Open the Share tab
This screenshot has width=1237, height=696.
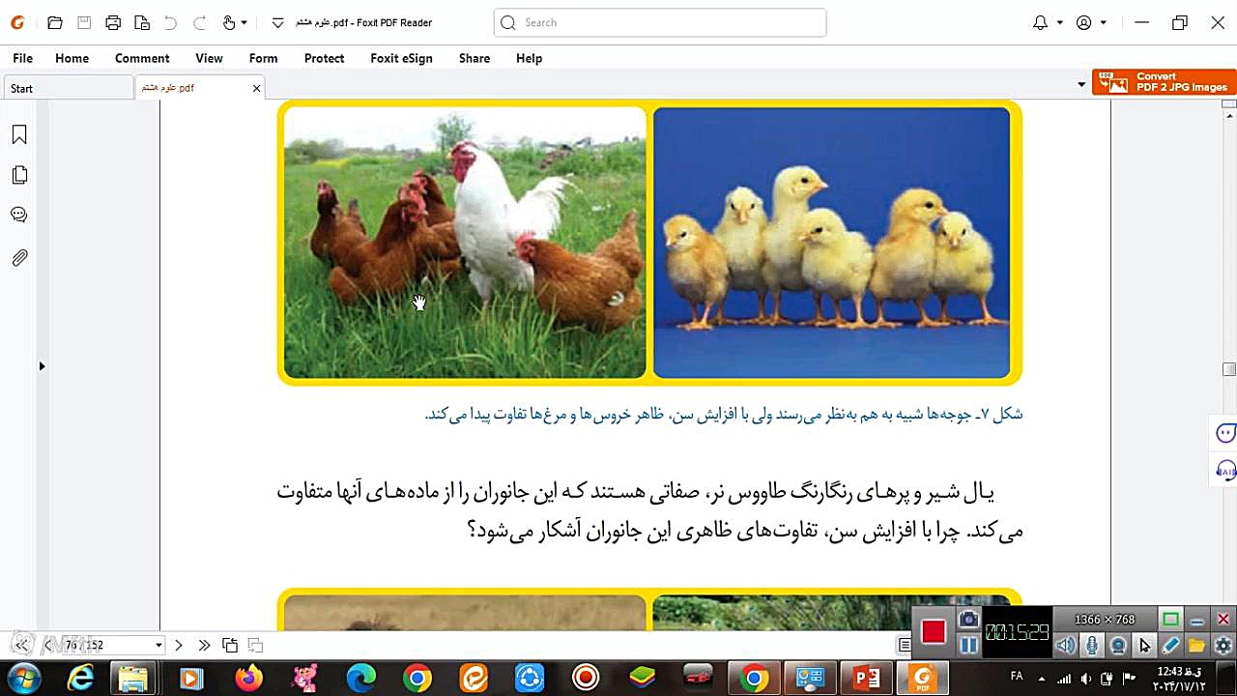(x=475, y=58)
